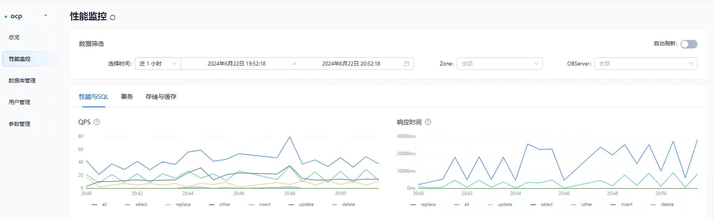This screenshot has width=714, height=219.
Task: Hide the delete series in 响应时间 legend
Action: pyautogui.click(x=662, y=204)
